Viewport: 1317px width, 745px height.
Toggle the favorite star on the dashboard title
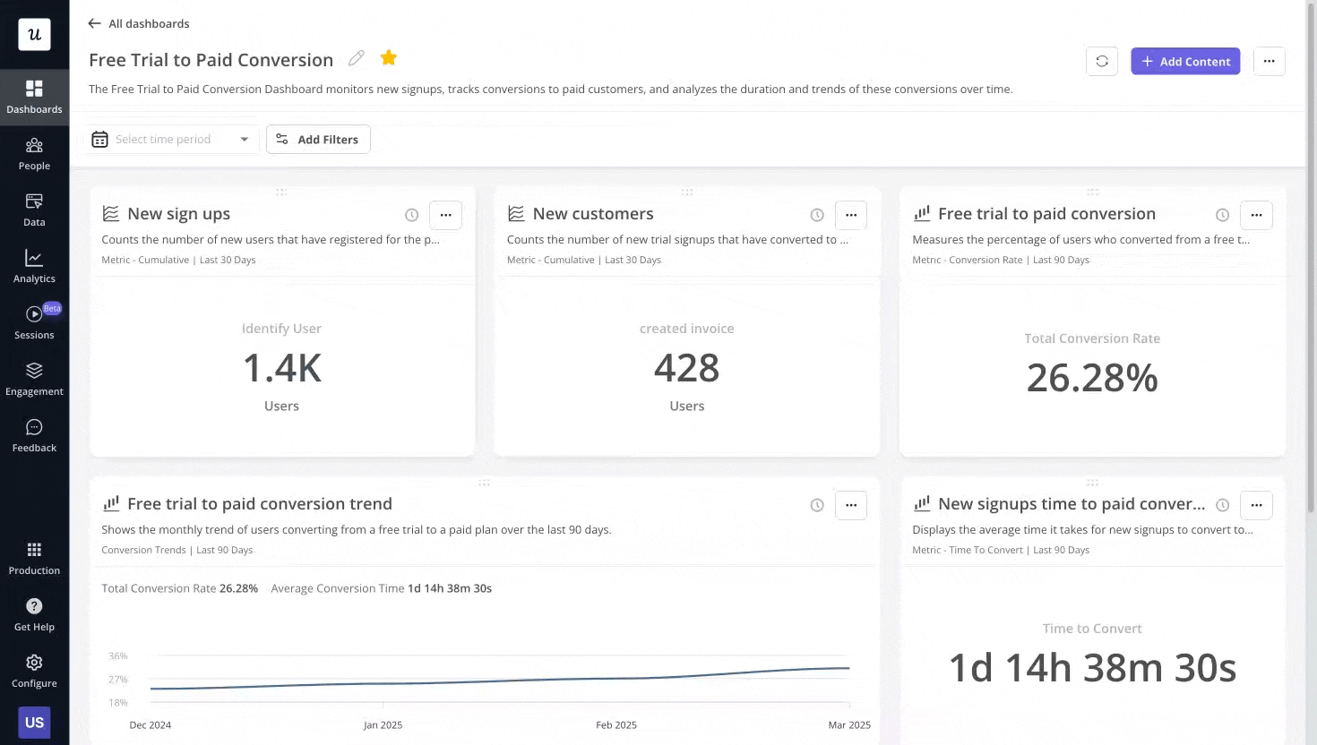[388, 57]
